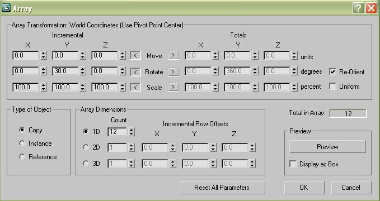Click the Rotate left arrow button
This screenshot has width=380, height=201.
pyautogui.click(x=135, y=71)
